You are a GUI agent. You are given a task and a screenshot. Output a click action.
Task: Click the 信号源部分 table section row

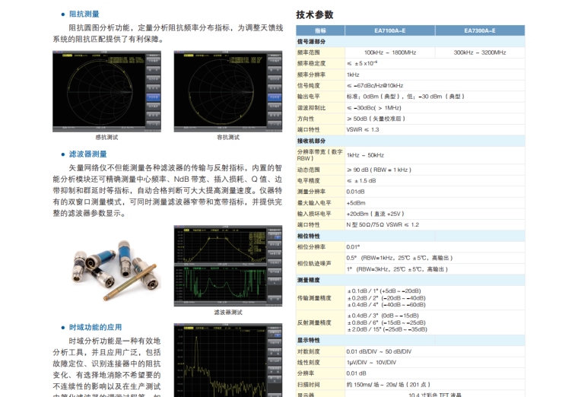tap(311, 42)
